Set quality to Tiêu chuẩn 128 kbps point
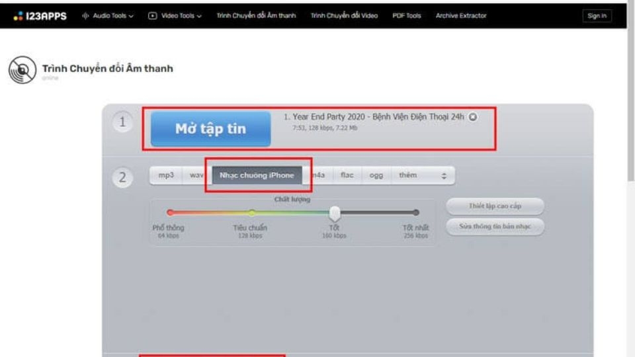The width and height of the screenshot is (635, 357). point(252,212)
